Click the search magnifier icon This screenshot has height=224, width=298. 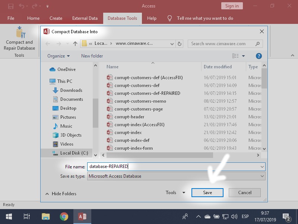tap(257, 44)
